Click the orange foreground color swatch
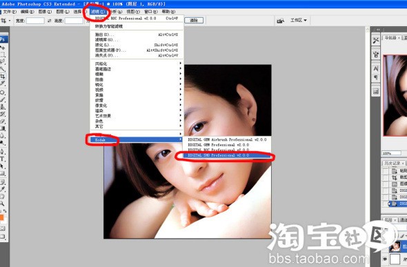The image size is (407, 267). pos(1,217)
